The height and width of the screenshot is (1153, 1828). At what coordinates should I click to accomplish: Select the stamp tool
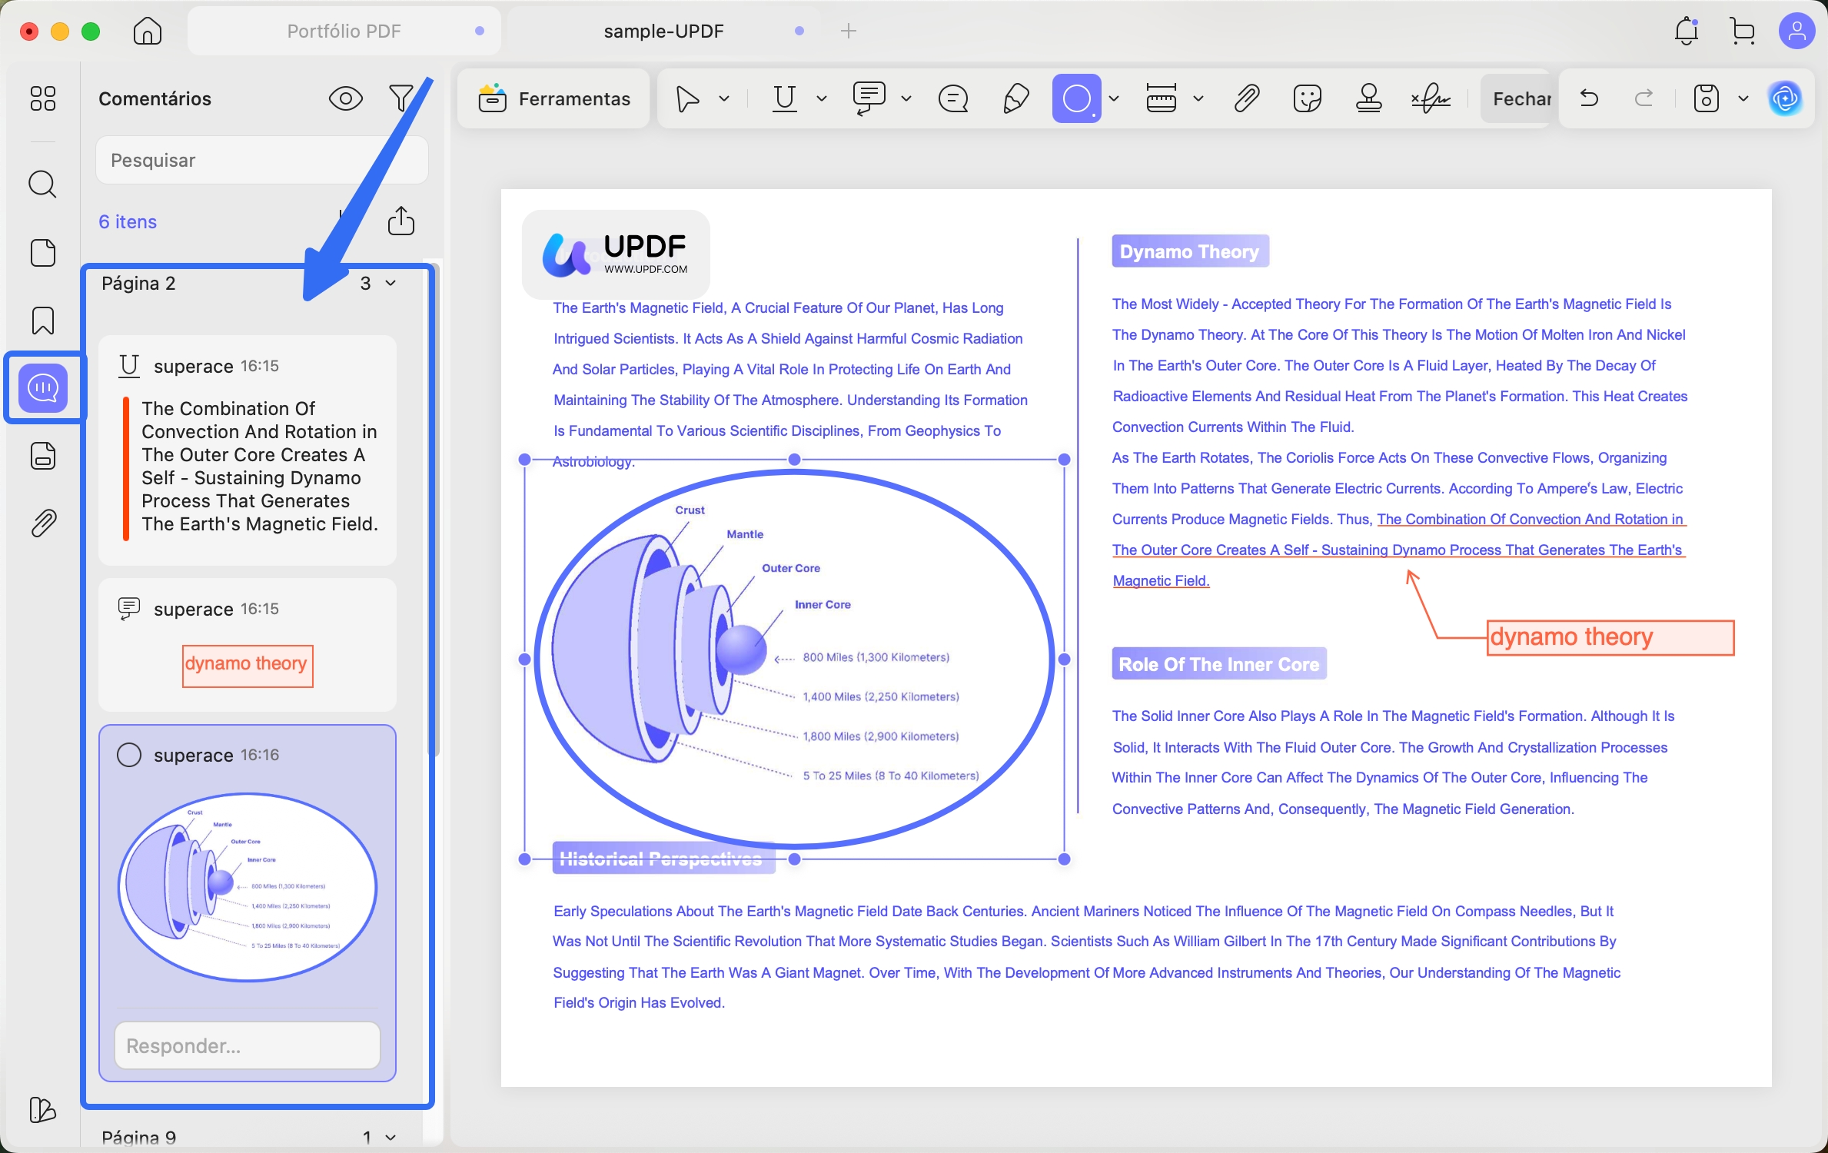(x=1368, y=98)
